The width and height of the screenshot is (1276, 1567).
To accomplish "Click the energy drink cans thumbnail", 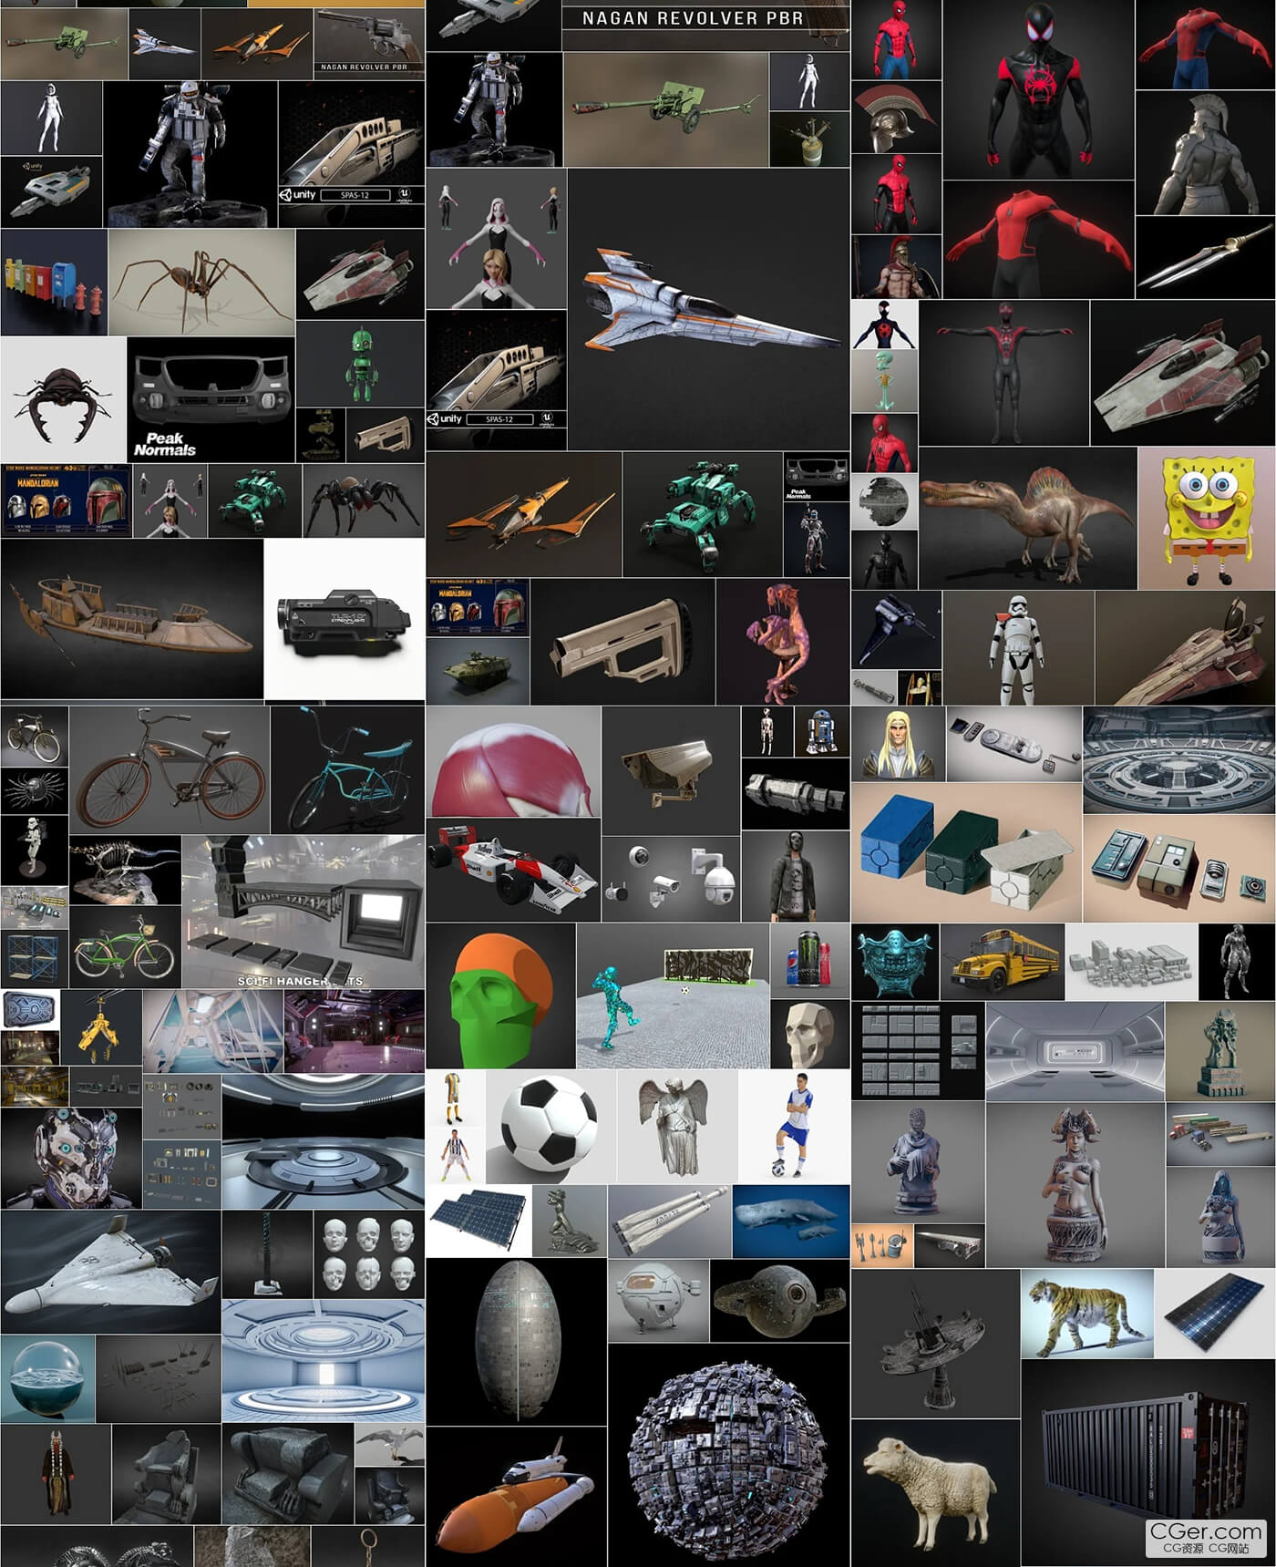I will [x=809, y=960].
